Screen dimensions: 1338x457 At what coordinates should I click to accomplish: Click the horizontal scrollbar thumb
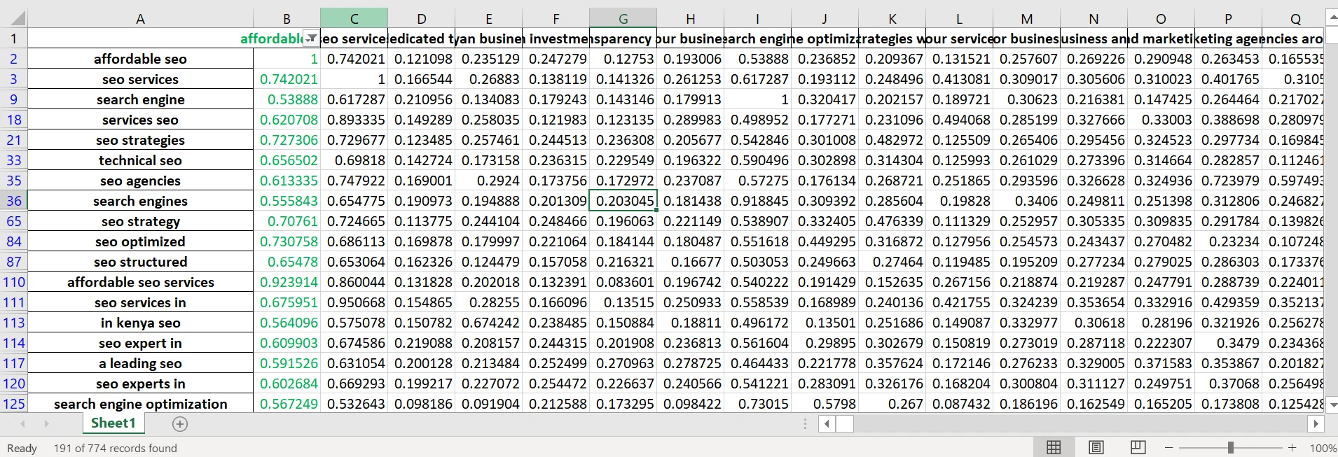(845, 424)
